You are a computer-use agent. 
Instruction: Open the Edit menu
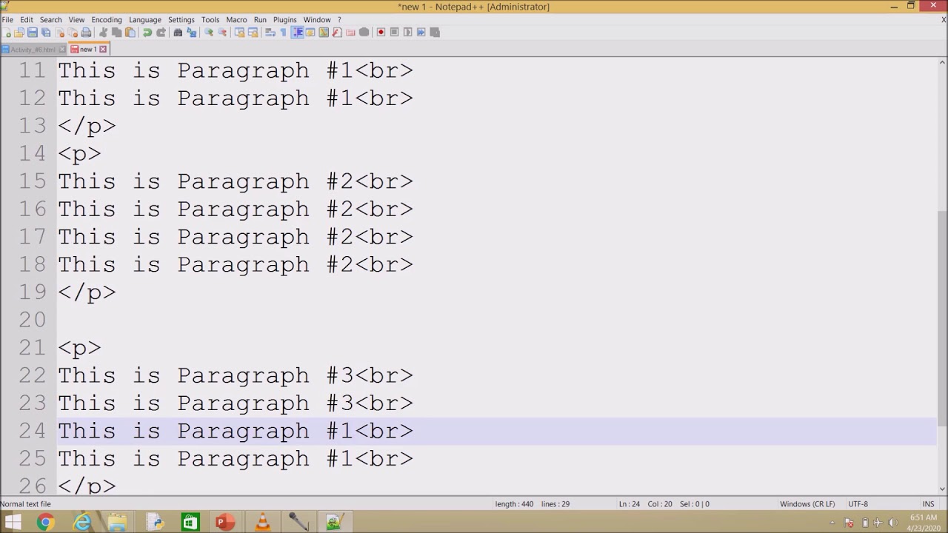pyautogui.click(x=27, y=20)
